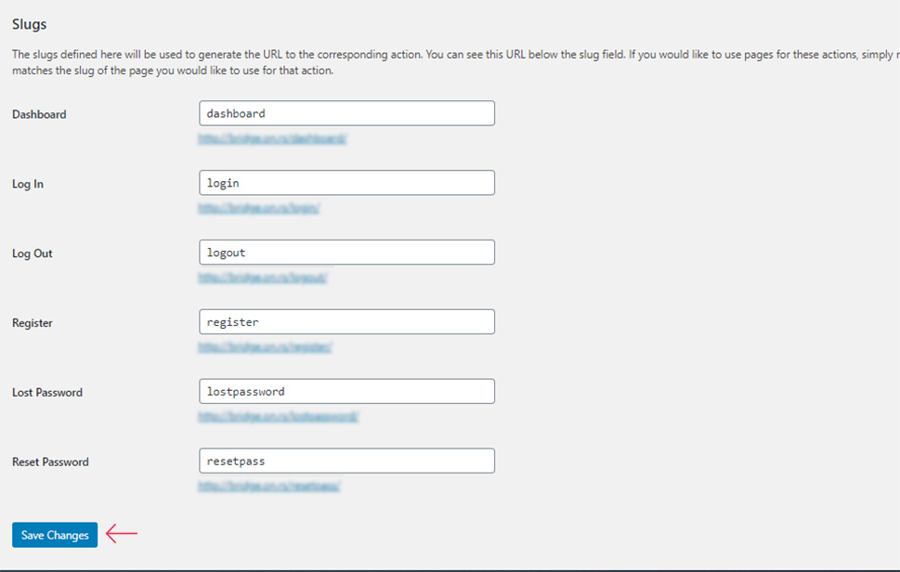
Task: Click the Slugs section heading
Action: click(30, 24)
